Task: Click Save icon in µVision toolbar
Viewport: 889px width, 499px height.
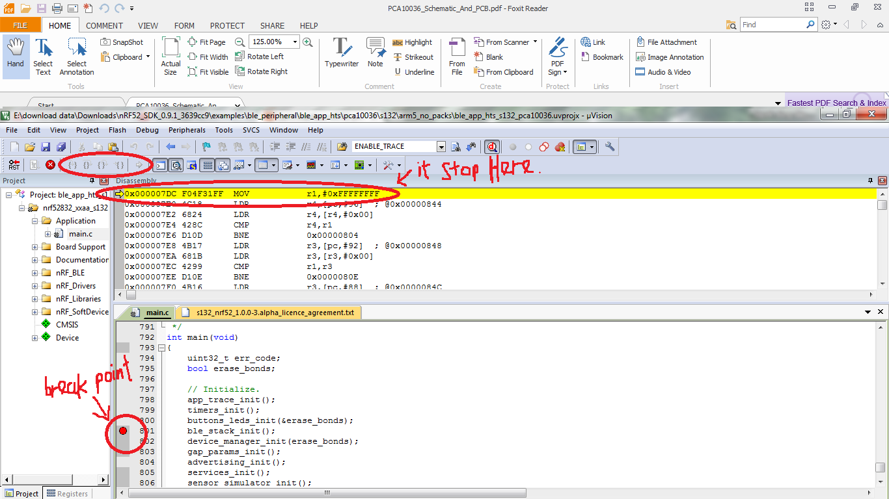Action: click(46, 147)
